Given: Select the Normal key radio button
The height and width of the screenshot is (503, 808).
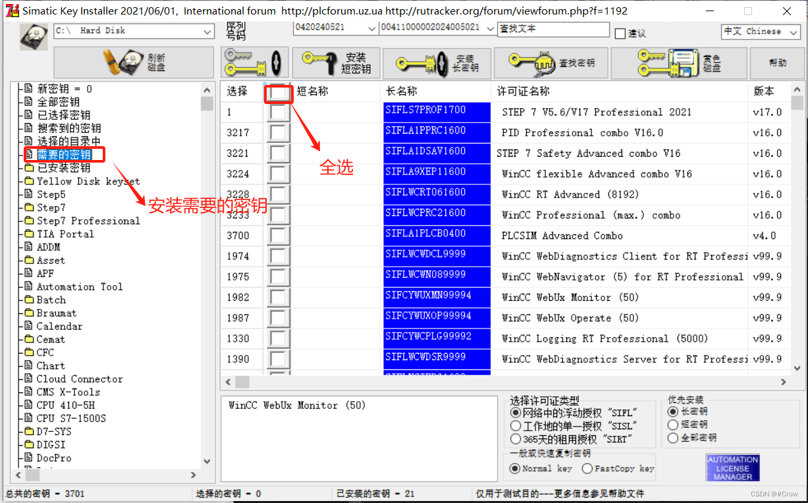Looking at the screenshot, I should tap(515, 469).
